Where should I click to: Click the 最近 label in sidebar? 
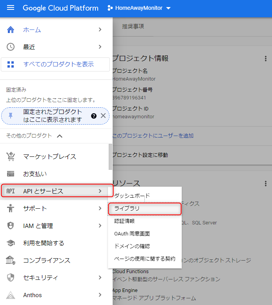(29, 47)
